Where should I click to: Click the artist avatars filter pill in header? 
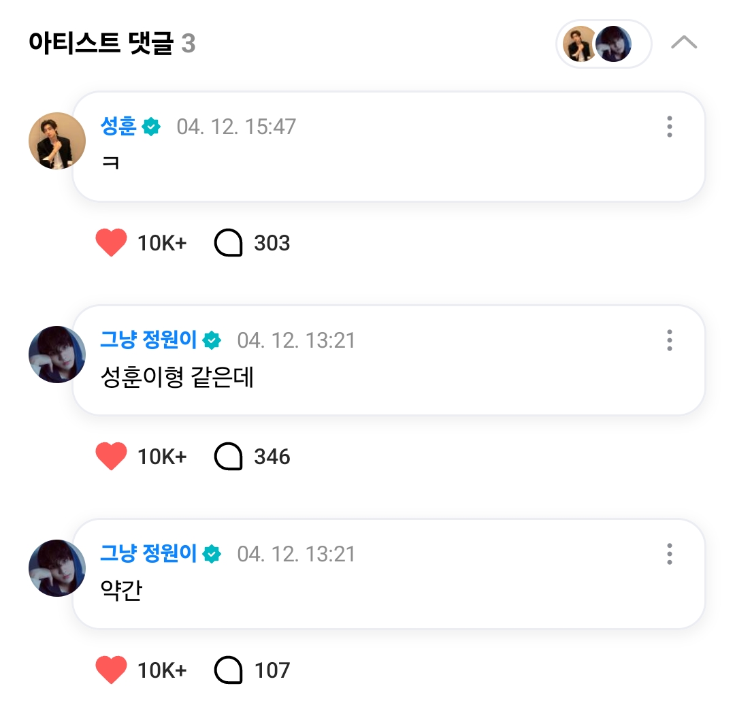[x=604, y=44]
